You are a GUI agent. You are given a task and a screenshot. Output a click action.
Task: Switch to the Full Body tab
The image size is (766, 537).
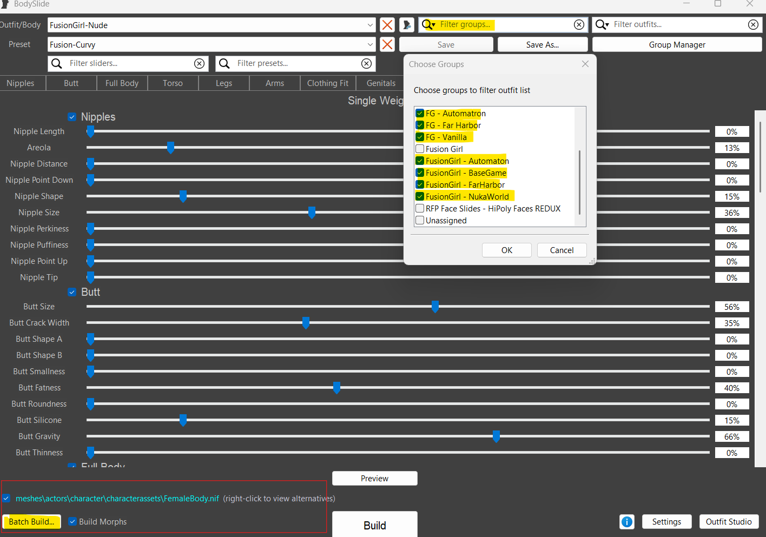pyautogui.click(x=122, y=83)
